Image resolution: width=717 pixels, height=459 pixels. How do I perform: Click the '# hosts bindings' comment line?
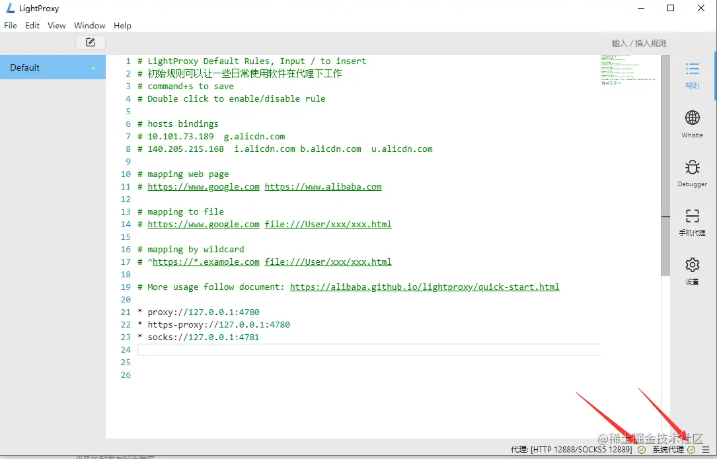pos(178,124)
